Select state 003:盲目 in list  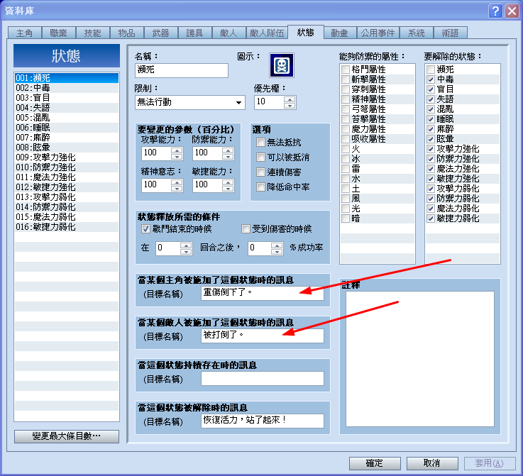point(67,98)
